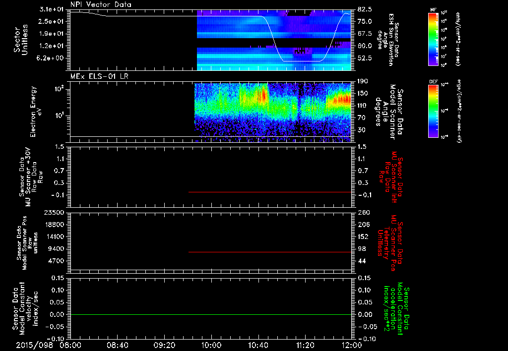Click the 1.9e+01 sector tick label
This screenshot has width=508, height=351.
pyautogui.click(x=52, y=34)
